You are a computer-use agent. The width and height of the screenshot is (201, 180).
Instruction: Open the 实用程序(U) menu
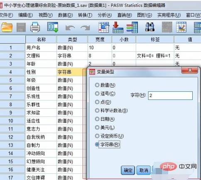tap(169, 15)
